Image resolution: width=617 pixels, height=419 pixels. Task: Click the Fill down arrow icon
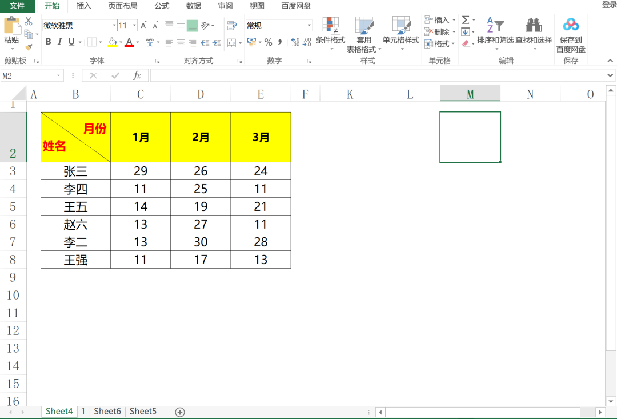(x=466, y=32)
